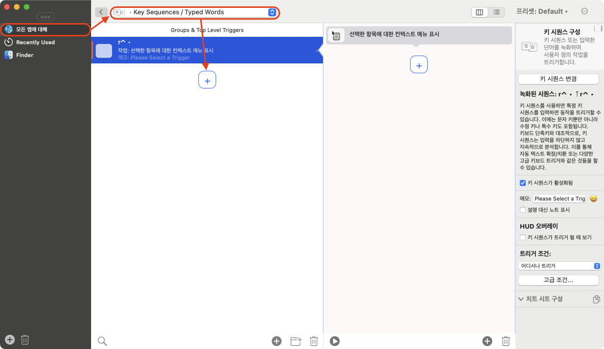The width and height of the screenshot is (604, 349).
Task: Open the Recently Used sidebar entry
Action: click(45, 42)
